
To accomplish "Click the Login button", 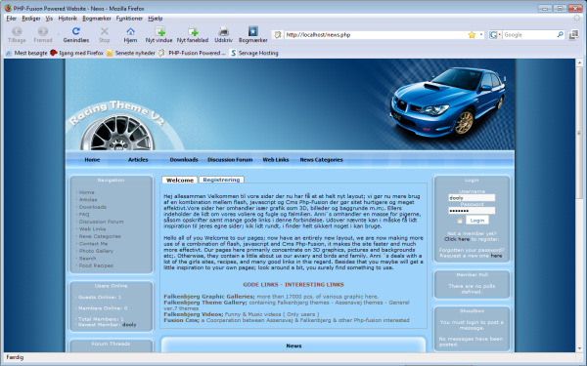I will 477,221.
